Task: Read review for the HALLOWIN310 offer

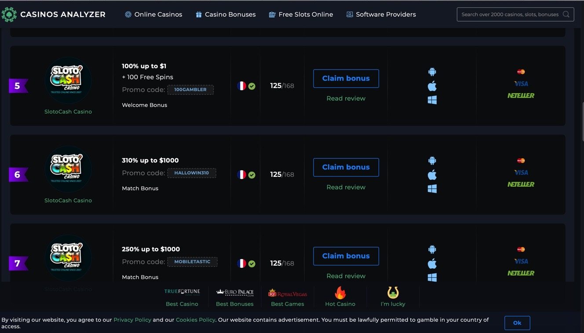Action: (x=346, y=187)
